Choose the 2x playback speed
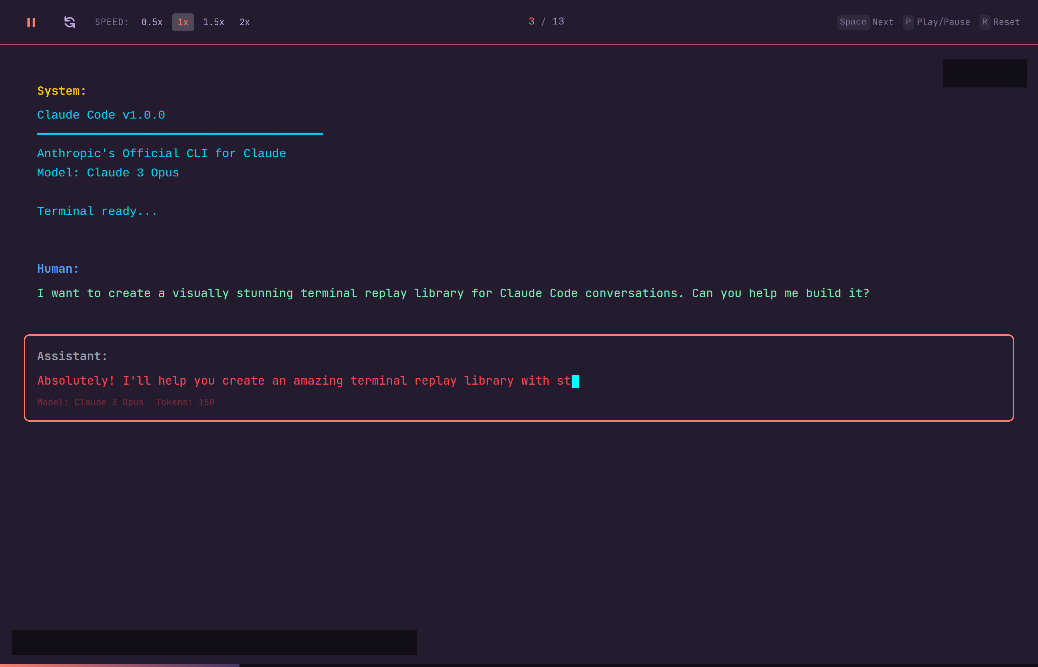 click(x=245, y=22)
